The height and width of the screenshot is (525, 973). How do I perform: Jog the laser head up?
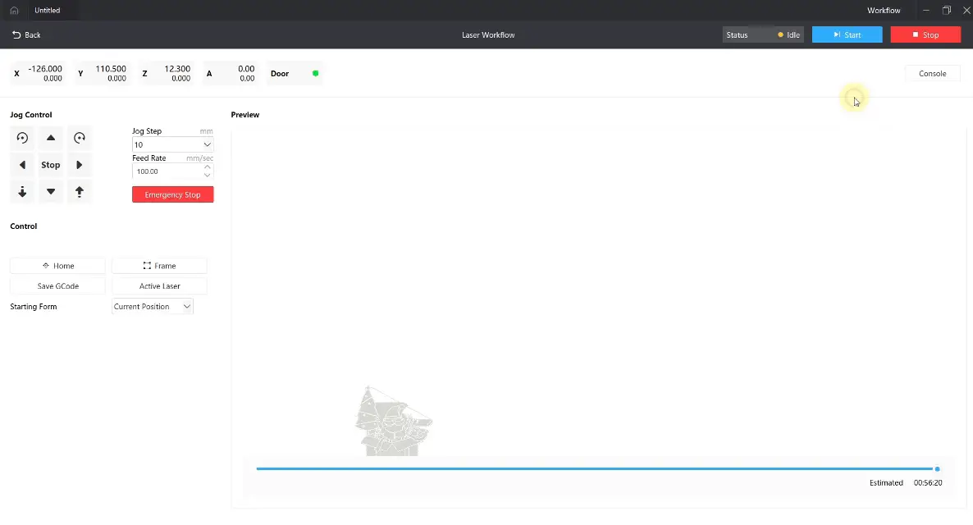(x=51, y=138)
